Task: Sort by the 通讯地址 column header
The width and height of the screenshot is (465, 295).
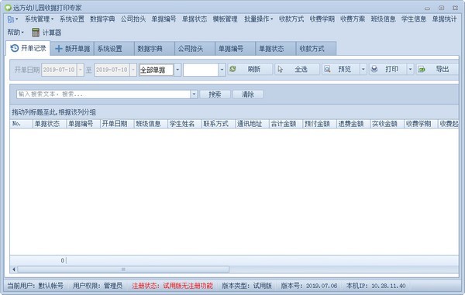Action: (x=252, y=124)
